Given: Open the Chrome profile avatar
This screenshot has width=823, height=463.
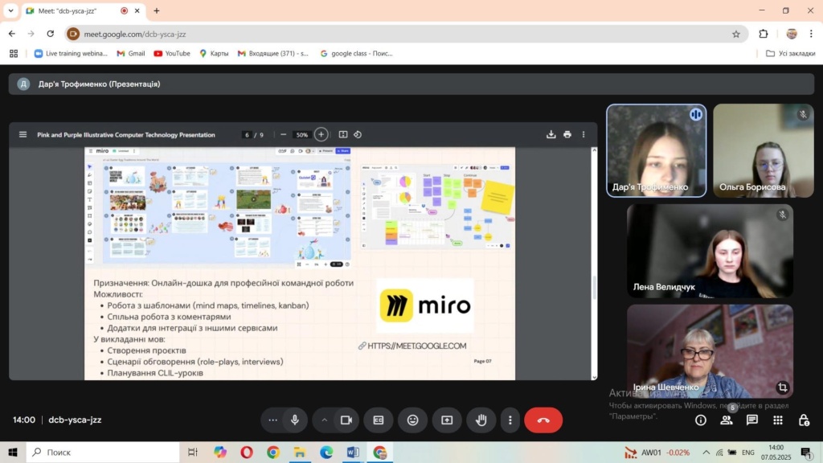Looking at the screenshot, I should coord(792,34).
